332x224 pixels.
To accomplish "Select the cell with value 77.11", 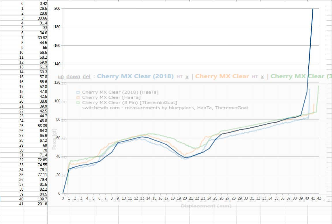I will click(x=36, y=175).
